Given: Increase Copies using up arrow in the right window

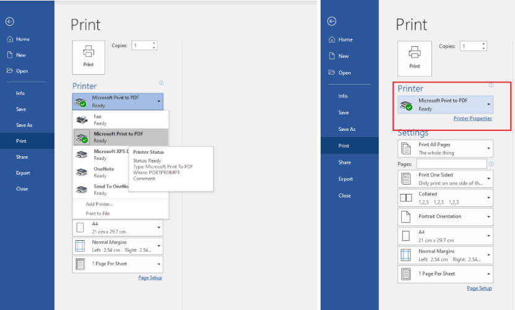Looking at the screenshot, I should 483,44.
